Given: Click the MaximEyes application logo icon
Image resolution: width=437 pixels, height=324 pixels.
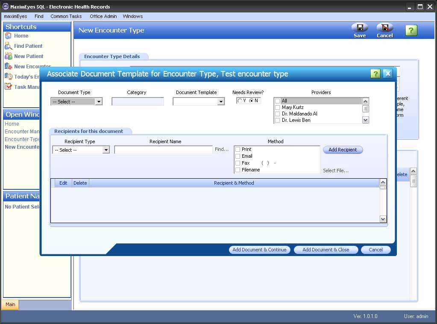Looking at the screenshot, I should tap(5, 6).
